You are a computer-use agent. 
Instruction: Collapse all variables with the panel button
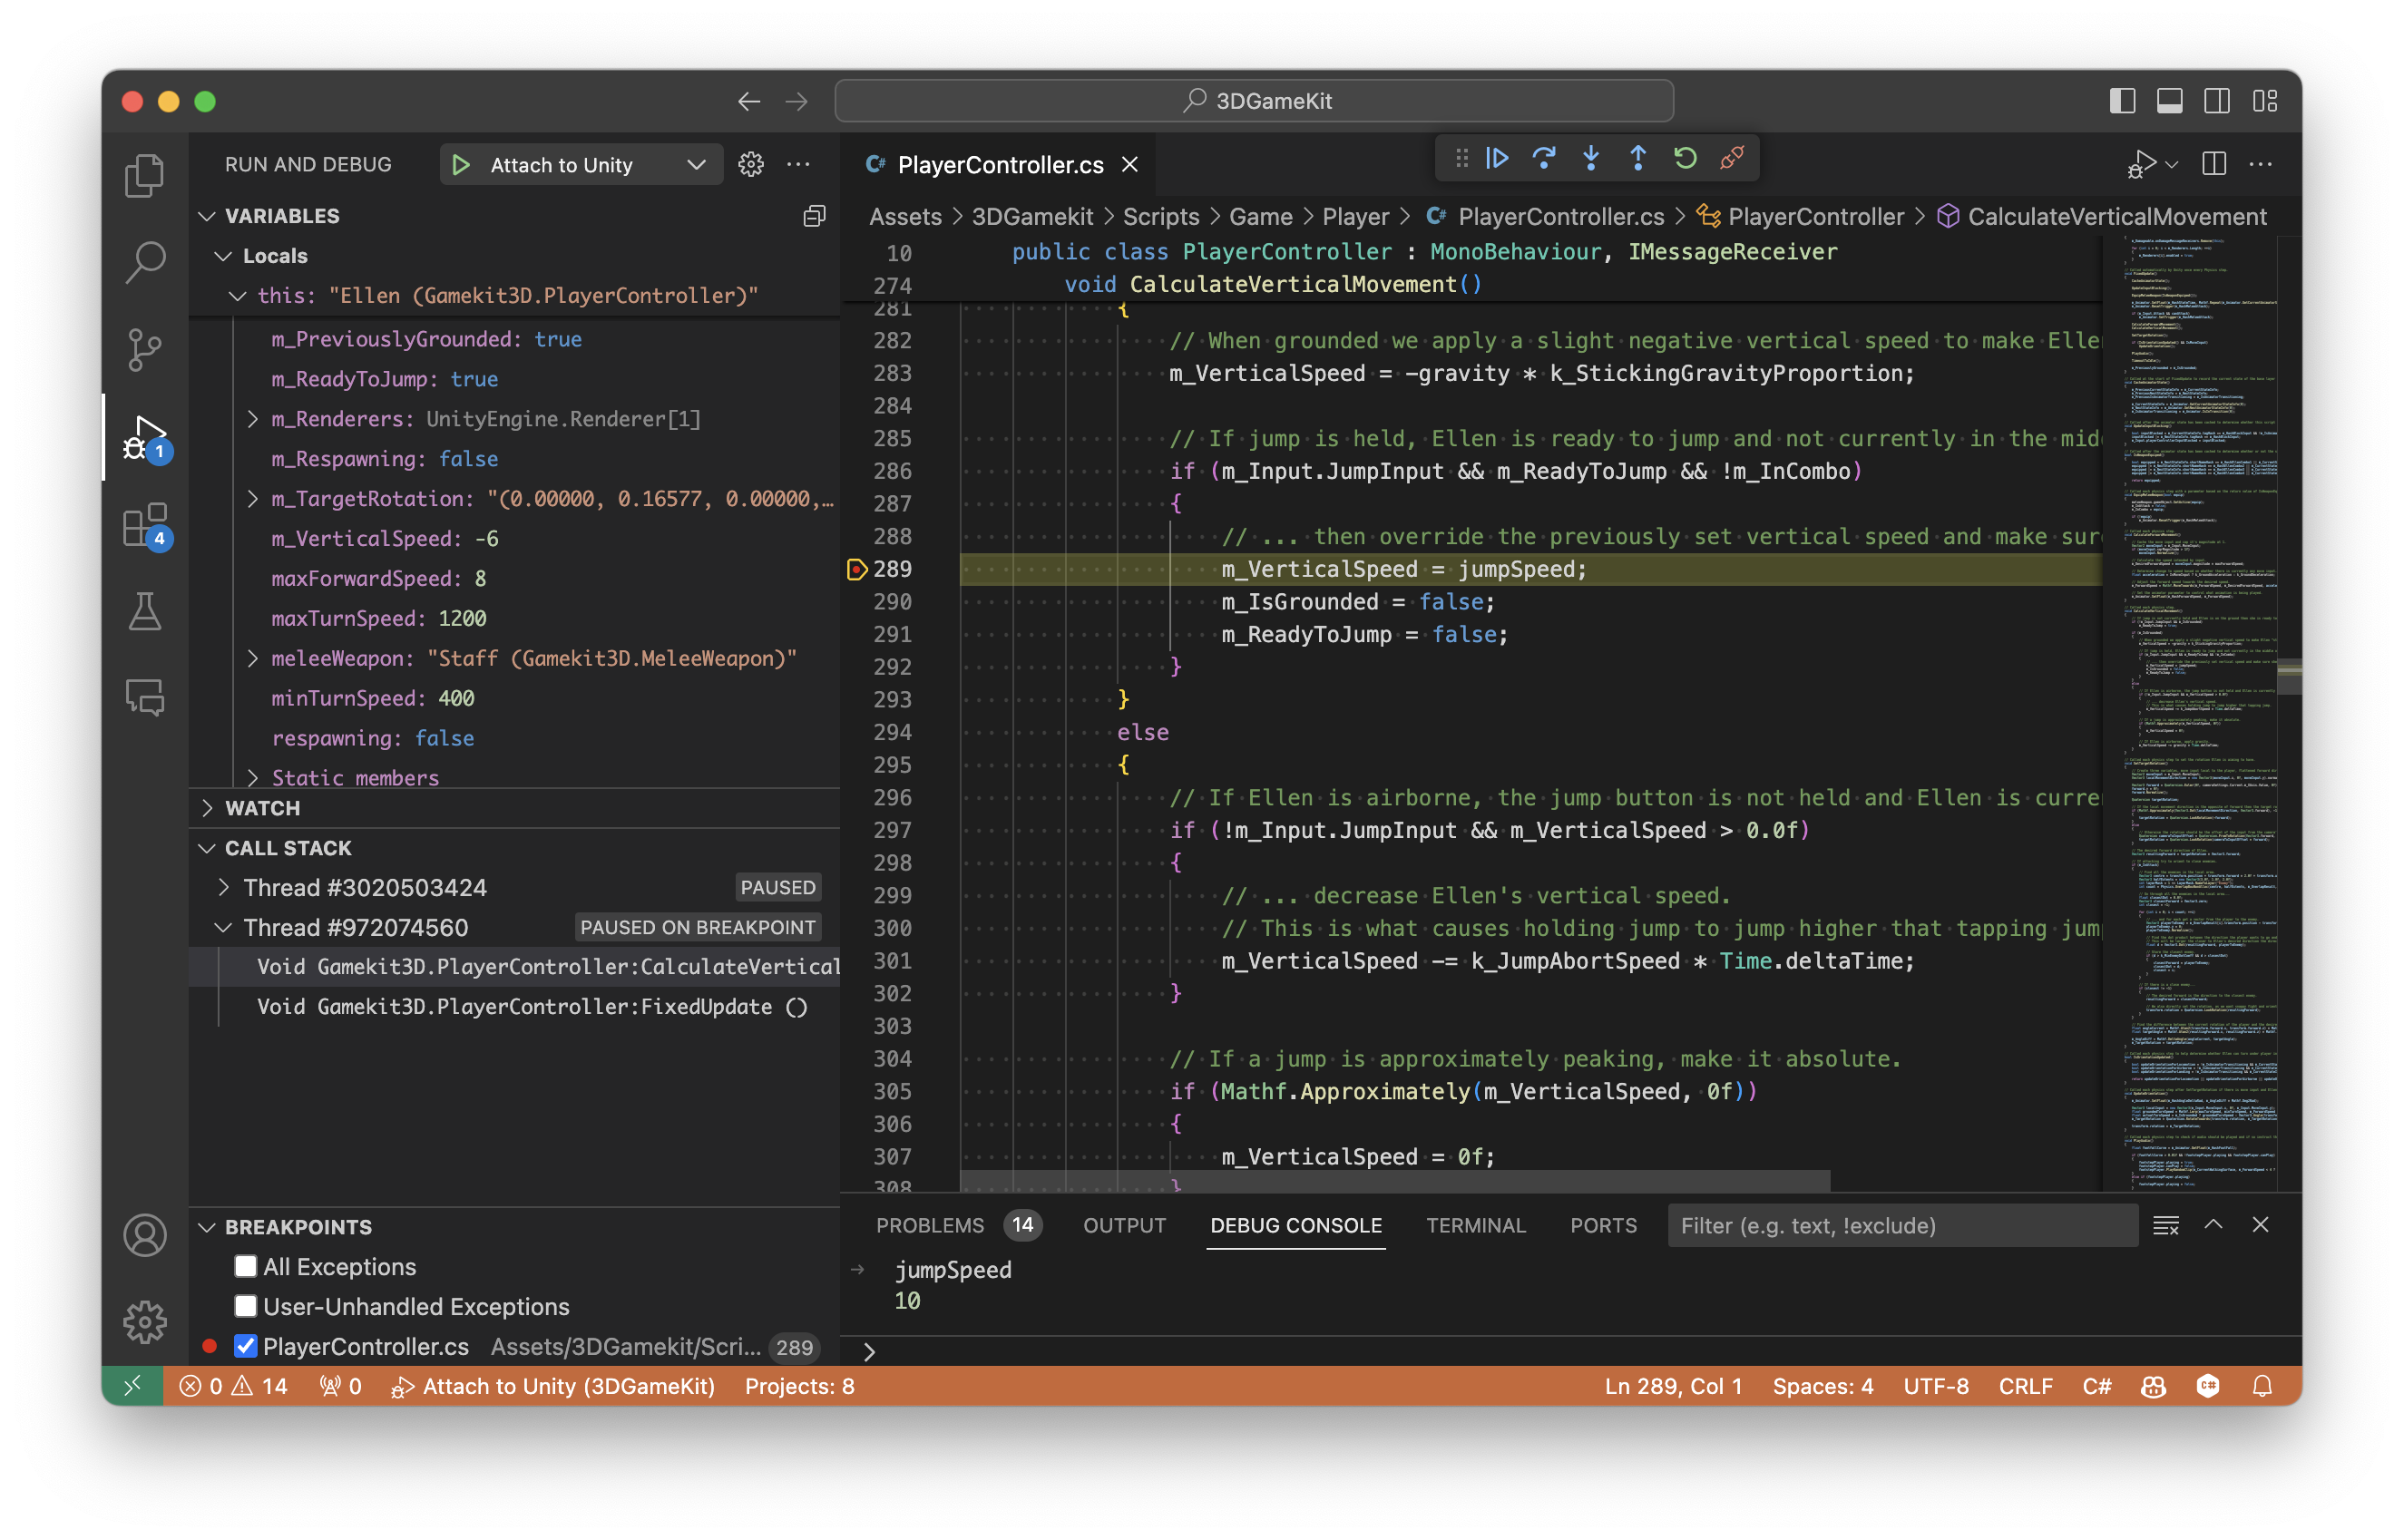[x=813, y=216]
